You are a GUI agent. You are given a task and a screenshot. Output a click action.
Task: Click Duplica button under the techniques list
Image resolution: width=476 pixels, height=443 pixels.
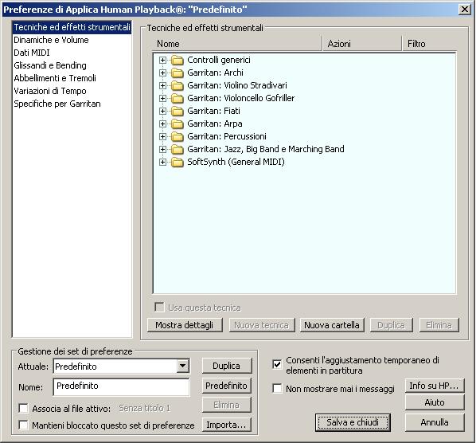(x=391, y=325)
